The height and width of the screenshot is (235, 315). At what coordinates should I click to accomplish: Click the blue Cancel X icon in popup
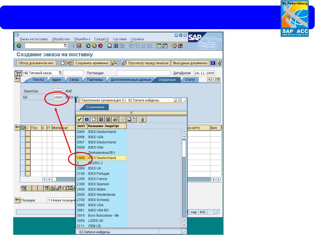coord(87,119)
